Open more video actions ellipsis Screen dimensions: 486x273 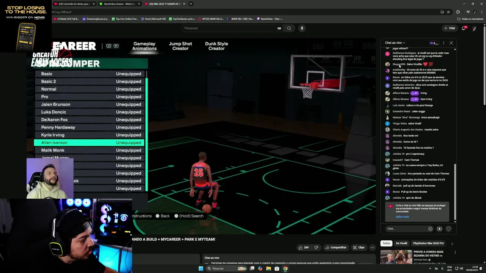pyautogui.click(x=372, y=248)
